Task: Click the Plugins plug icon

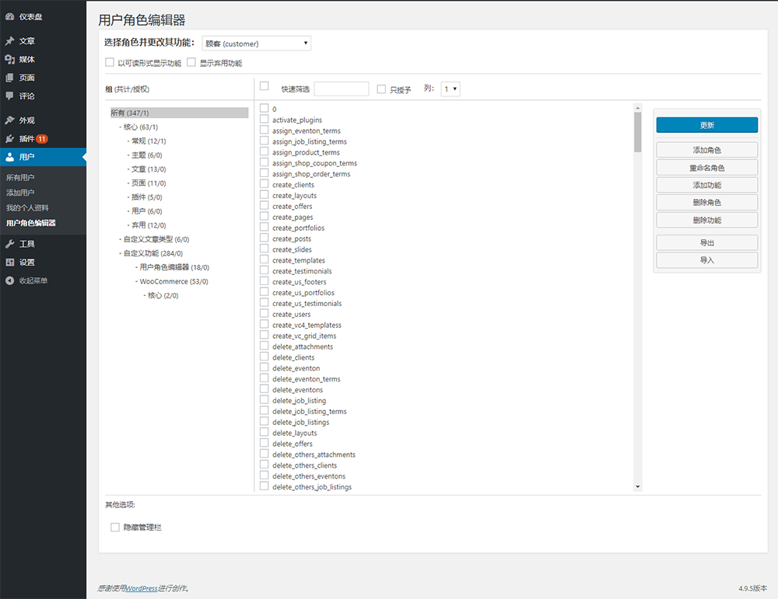Action: (x=9, y=139)
